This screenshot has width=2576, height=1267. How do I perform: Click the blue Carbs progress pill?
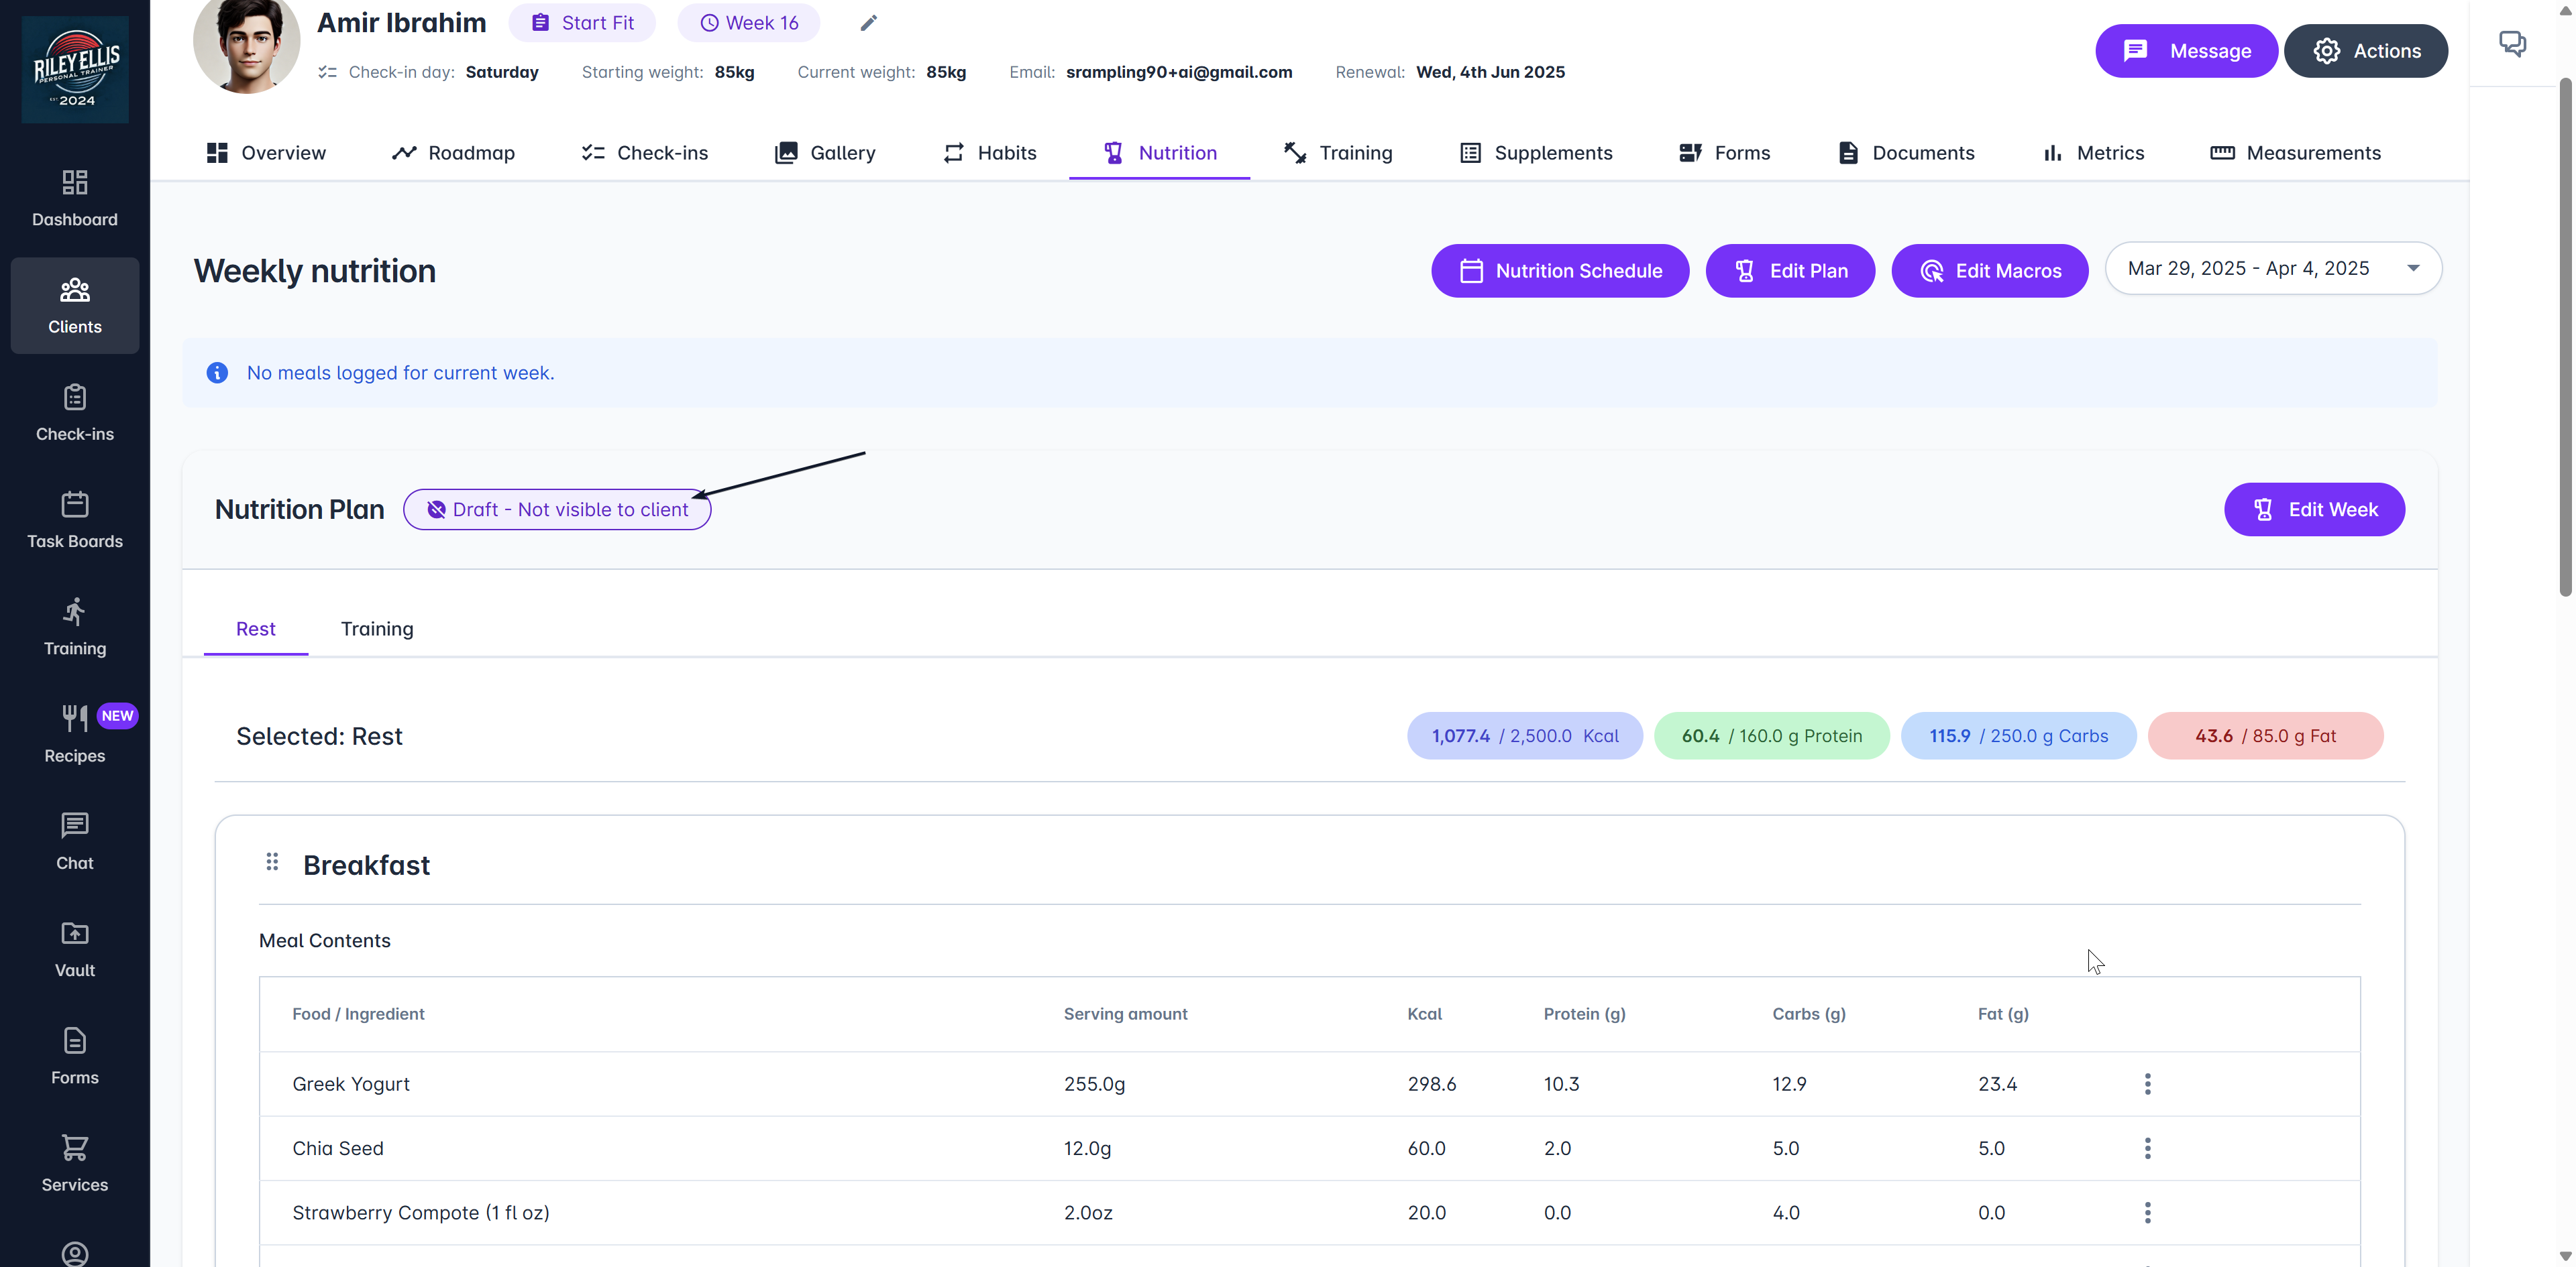coord(2018,737)
